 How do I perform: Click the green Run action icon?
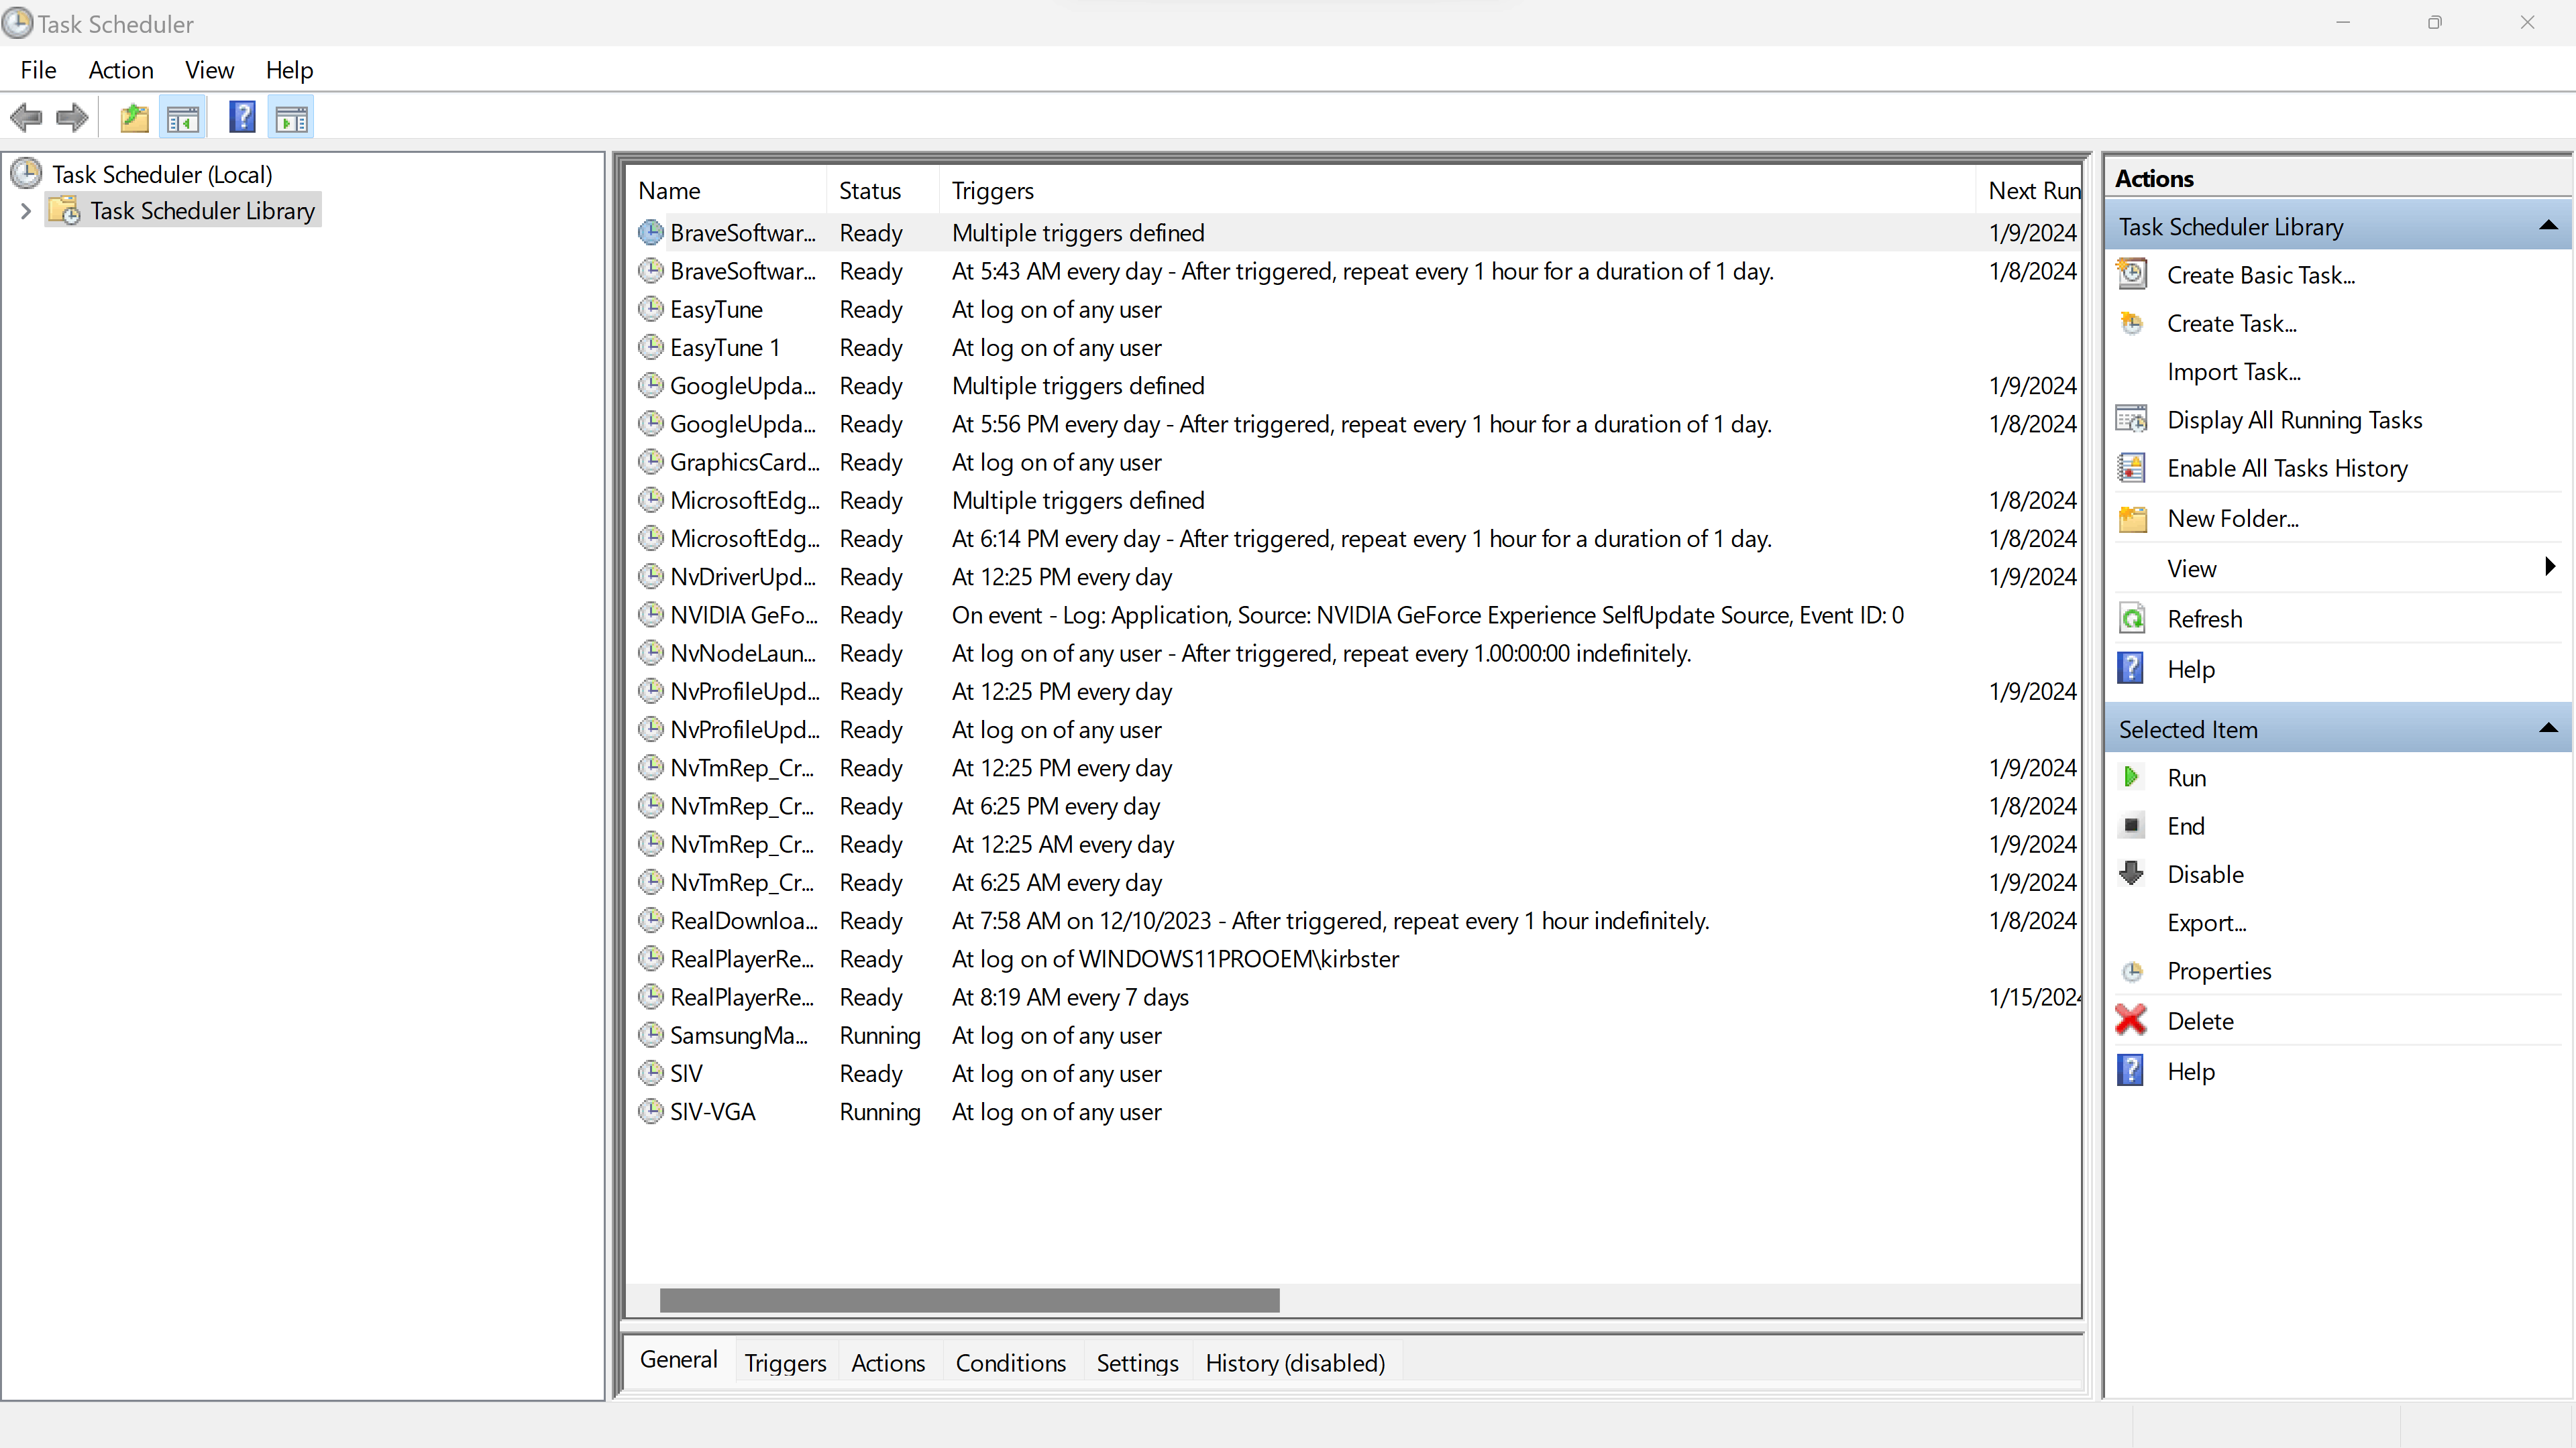tap(2132, 778)
